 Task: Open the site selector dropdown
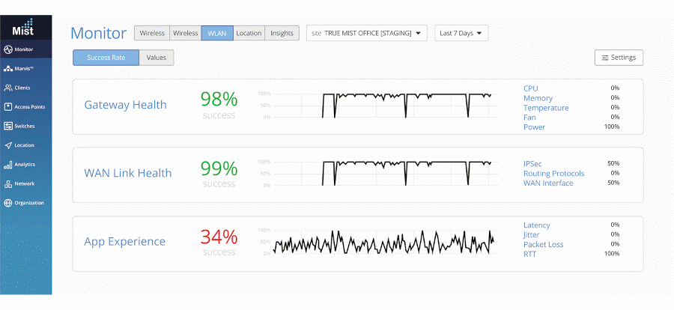(367, 33)
